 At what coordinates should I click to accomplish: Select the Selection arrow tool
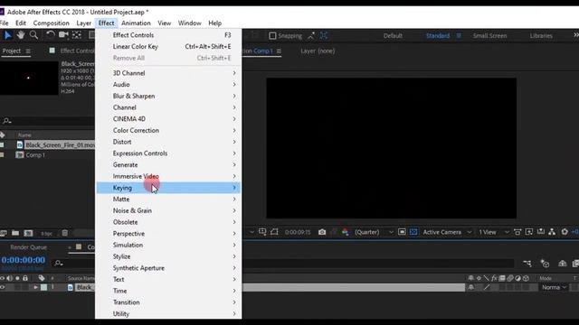click(x=7, y=35)
